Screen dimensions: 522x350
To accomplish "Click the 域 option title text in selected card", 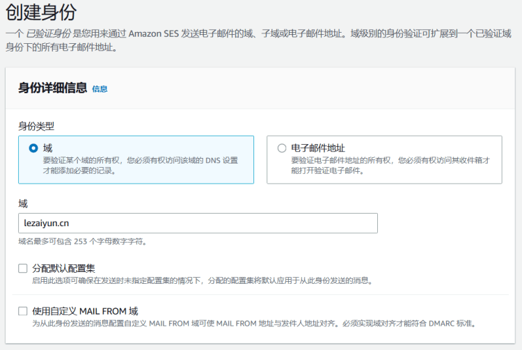I will 47,148.
